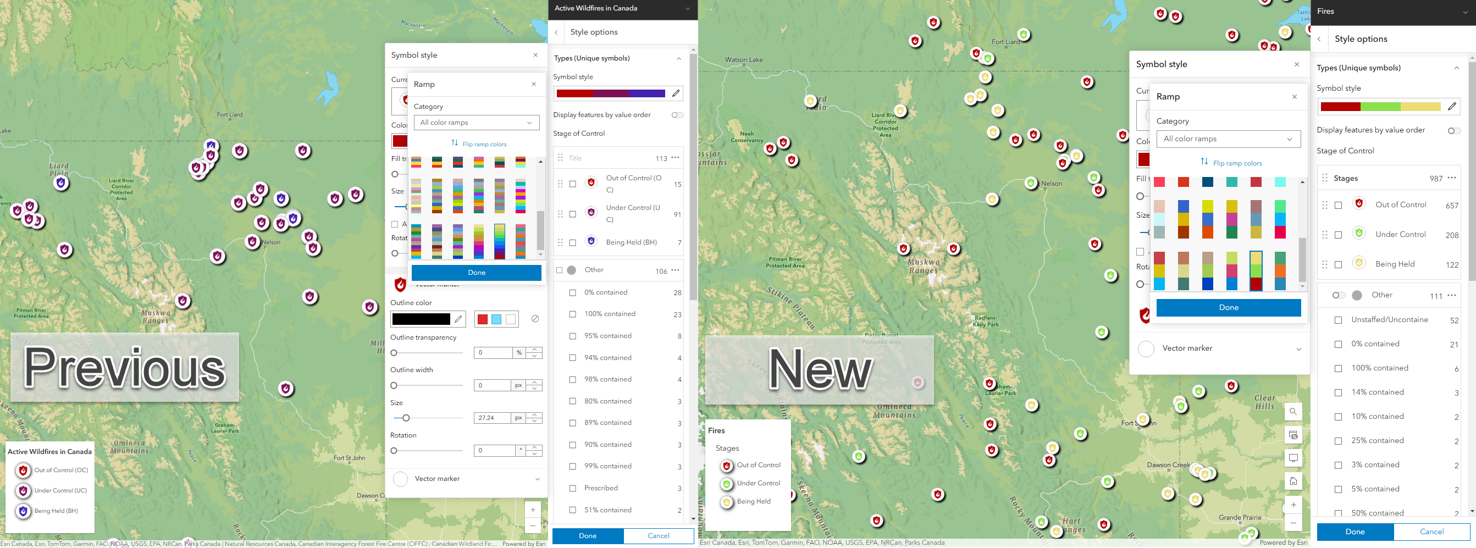The image size is (1476, 548).
Task: Open Category dropdown in New Ramp popup
Action: coord(1229,139)
